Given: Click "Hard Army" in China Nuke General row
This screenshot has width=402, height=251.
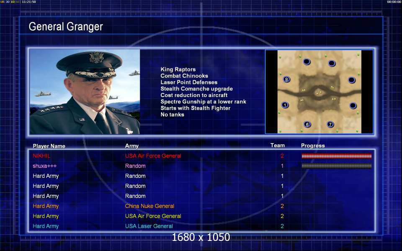Looking at the screenshot, I should tap(46, 206).
